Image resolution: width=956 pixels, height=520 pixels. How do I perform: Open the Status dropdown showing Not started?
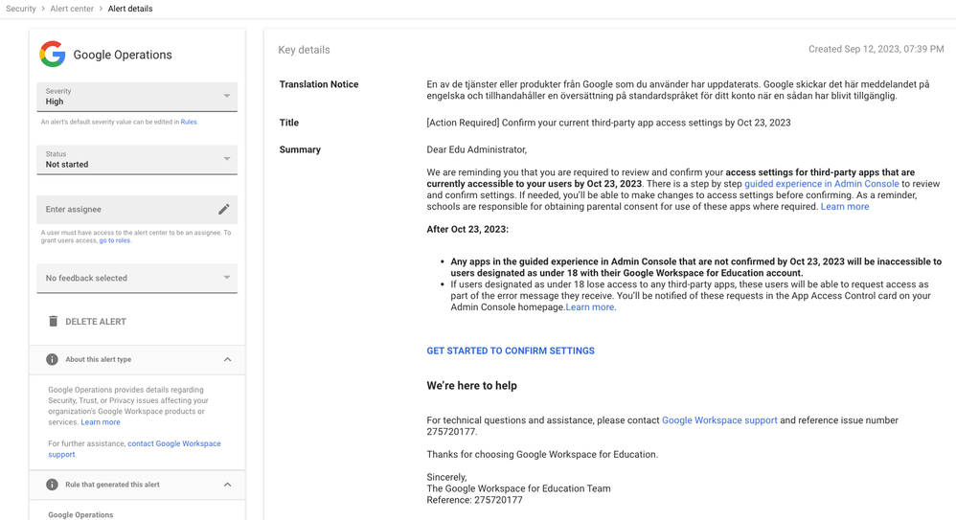point(137,160)
